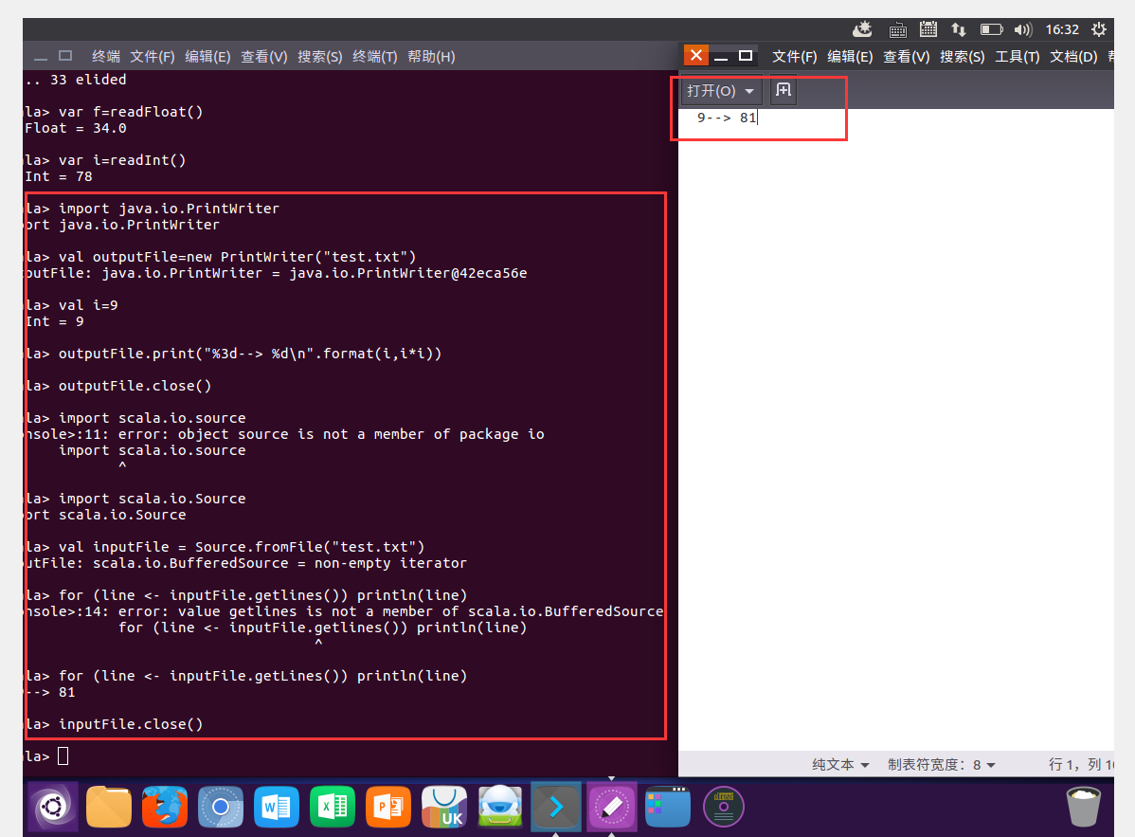Expand the 制表符宽度: 8 tab width selector

click(942, 765)
